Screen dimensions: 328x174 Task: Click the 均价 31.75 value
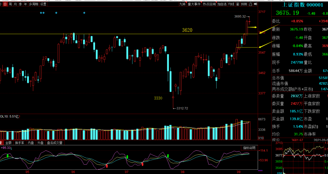pos(299,134)
